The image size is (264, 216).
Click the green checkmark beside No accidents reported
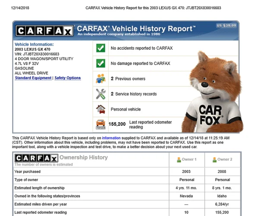(x=101, y=48)
